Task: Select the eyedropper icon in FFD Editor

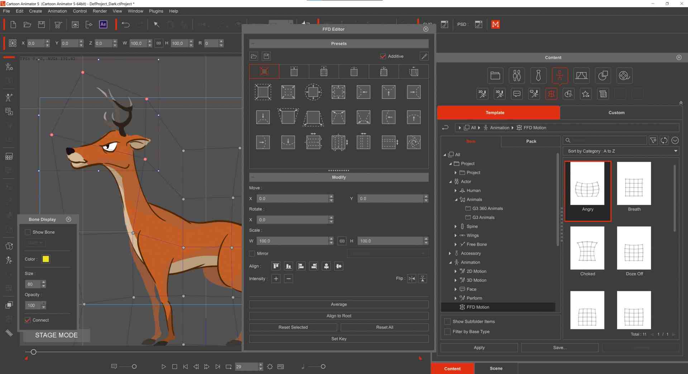Action: (x=424, y=56)
